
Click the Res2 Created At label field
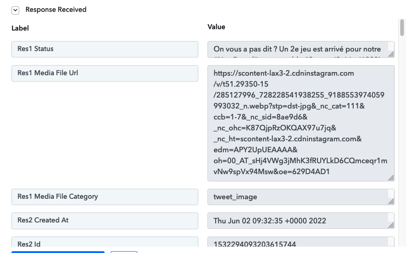click(x=105, y=221)
